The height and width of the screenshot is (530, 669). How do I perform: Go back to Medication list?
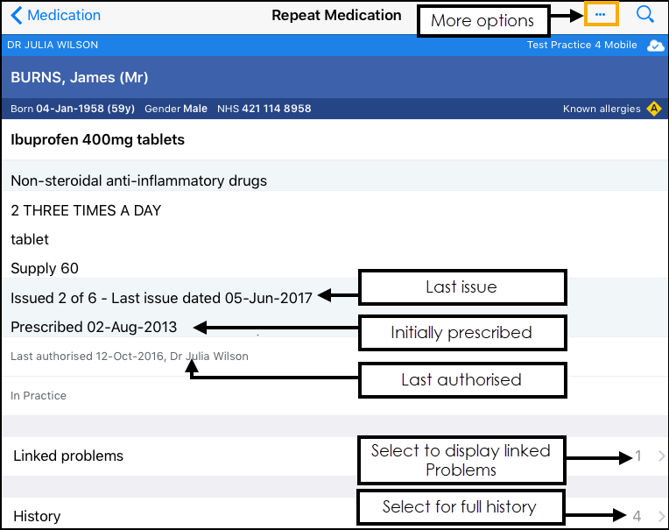click(64, 15)
